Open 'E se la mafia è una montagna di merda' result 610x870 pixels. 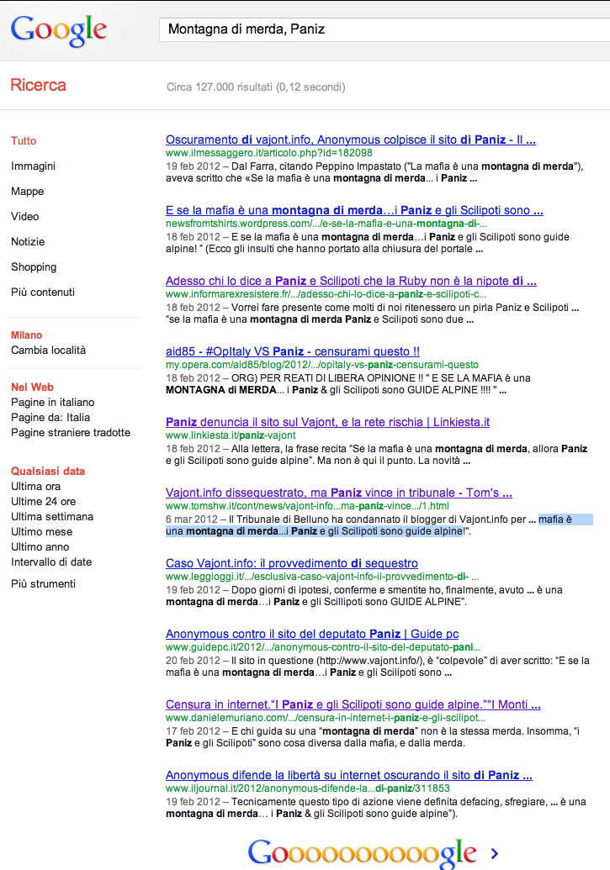pyautogui.click(x=354, y=210)
